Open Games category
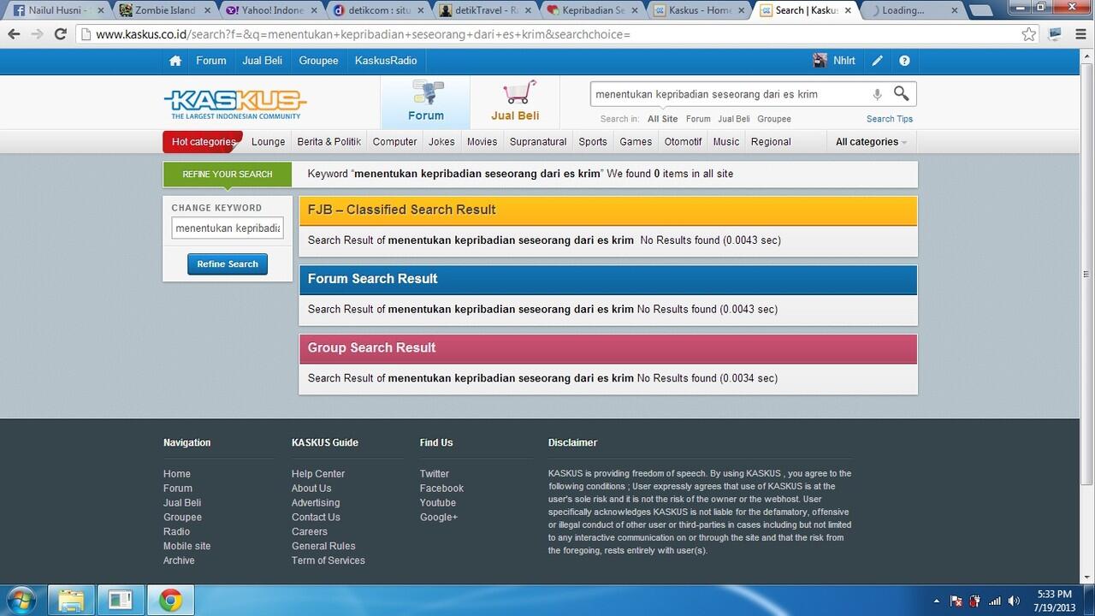The height and width of the screenshot is (616, 1095). (x=636, y=142)
